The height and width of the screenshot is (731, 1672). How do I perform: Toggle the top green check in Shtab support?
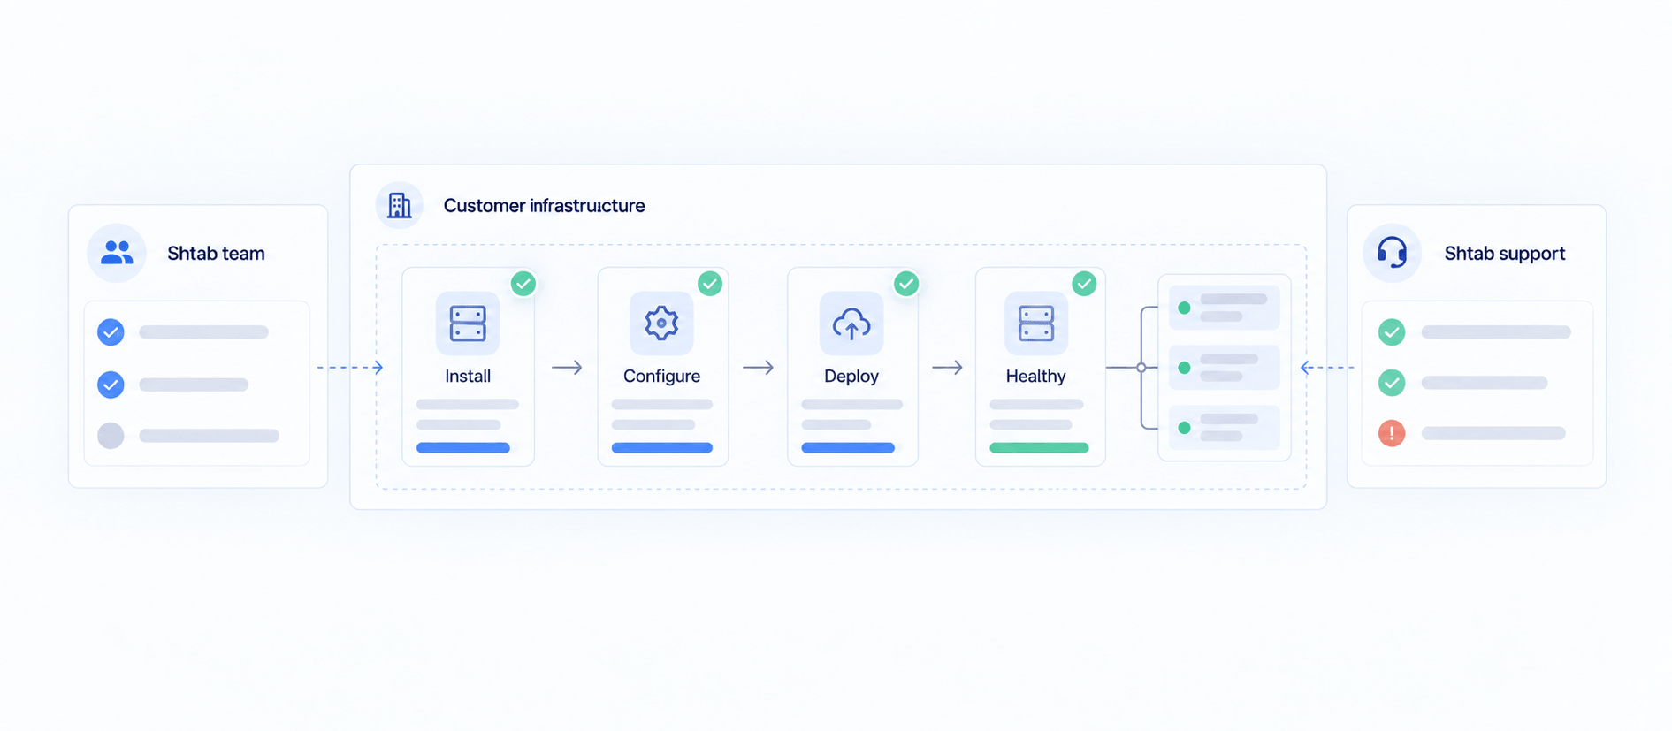(1392, 332)
